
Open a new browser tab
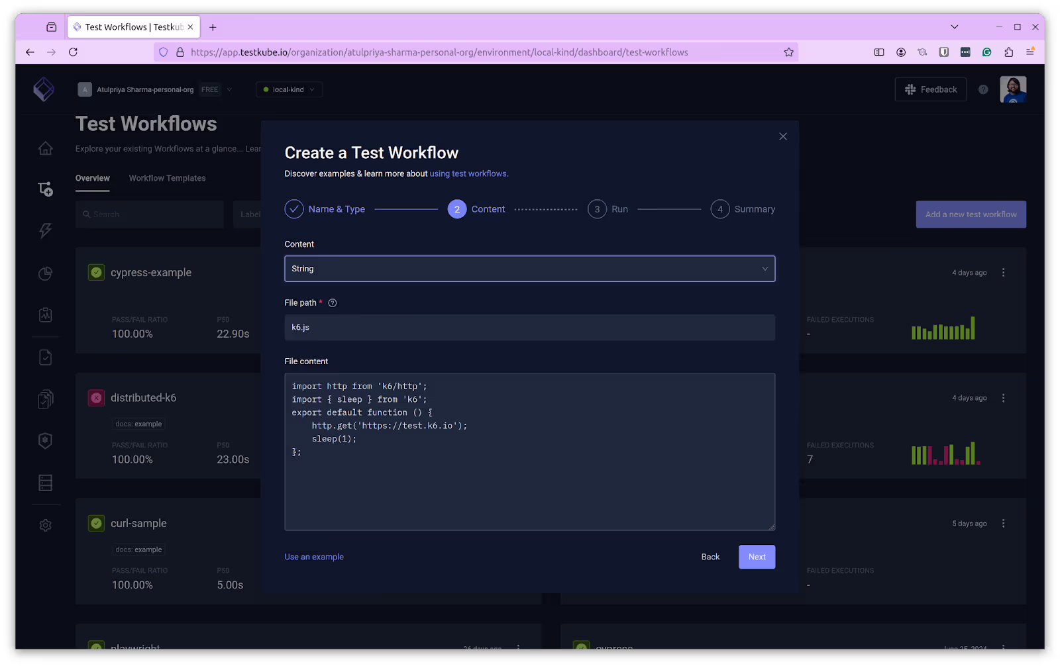click(x=213, y=27)
